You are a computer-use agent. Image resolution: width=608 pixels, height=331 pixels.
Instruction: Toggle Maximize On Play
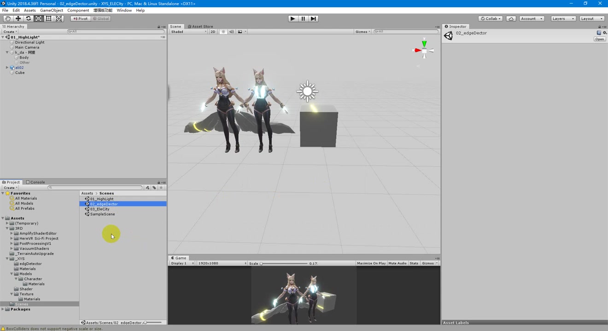click(371, 263)
